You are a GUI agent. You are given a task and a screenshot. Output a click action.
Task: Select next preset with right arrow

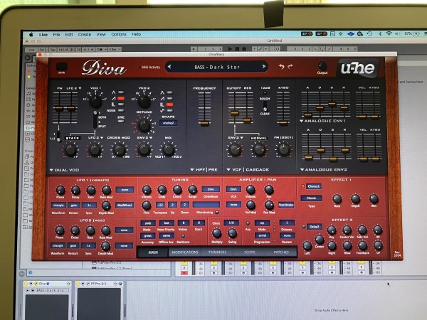(x=264, y=67)
